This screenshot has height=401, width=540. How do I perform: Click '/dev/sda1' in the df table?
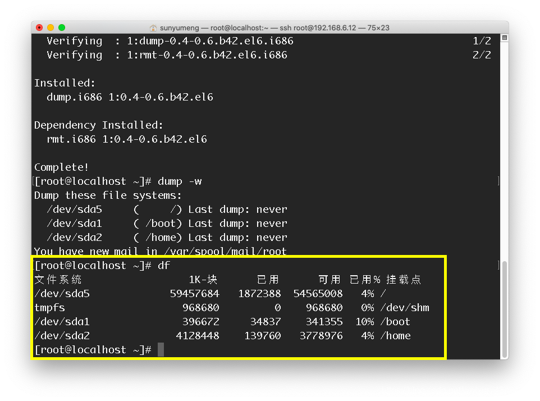[62, 322]
